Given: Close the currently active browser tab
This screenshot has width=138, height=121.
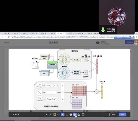Looking at the screenshot, I should tap(64, 34).
